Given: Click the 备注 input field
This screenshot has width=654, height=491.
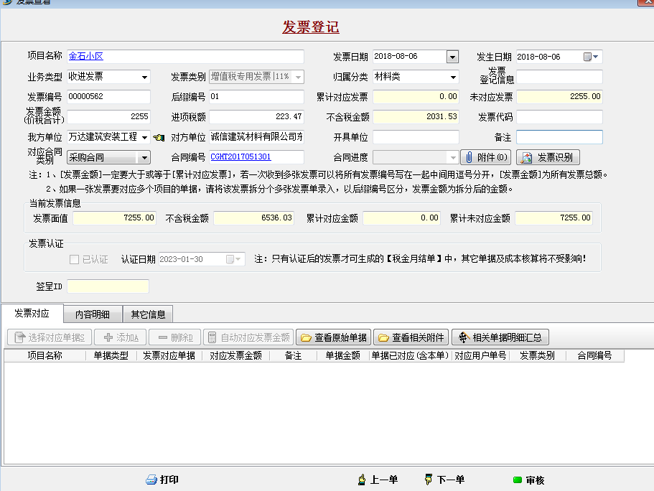Looking at the screenshot, I should 559,137.
